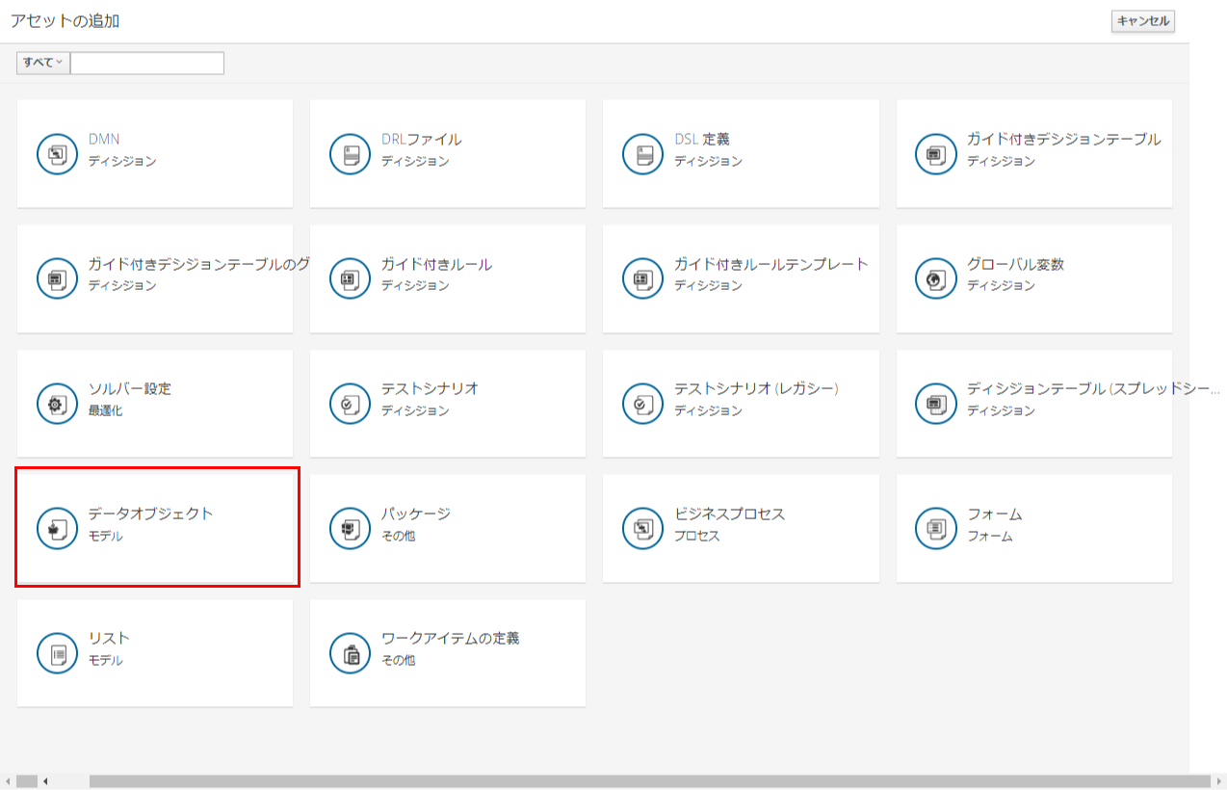Select the ビジネスプロセス title
This screenshot has width=1227, height=790.
(x=729, y=514)
